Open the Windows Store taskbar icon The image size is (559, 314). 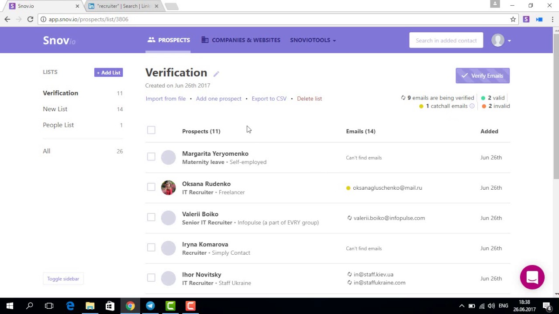click(x=110, y=306)
